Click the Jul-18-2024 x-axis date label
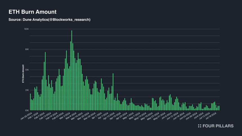The image size is (242, 136). [x=211, y=116]
